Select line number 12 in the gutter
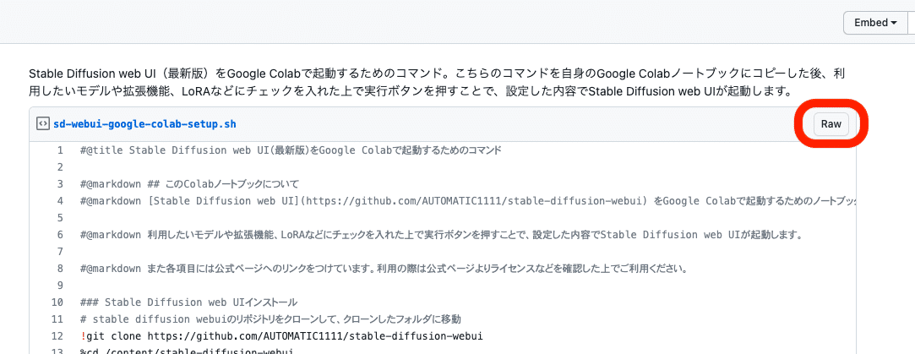The height and width of the screenshot is (354, 915). click(x=57, y=336)
